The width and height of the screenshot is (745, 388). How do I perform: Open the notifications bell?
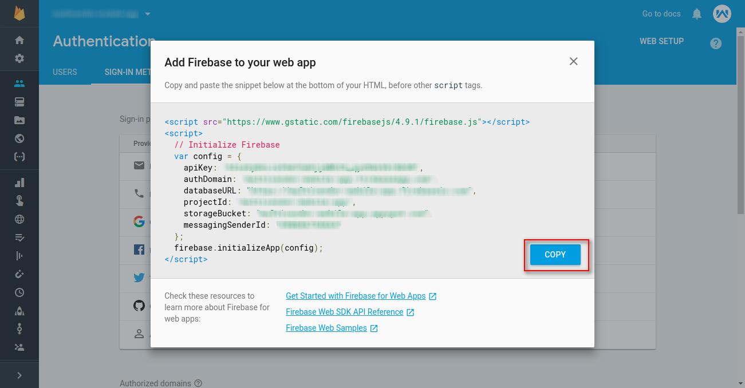click(696, 14)
